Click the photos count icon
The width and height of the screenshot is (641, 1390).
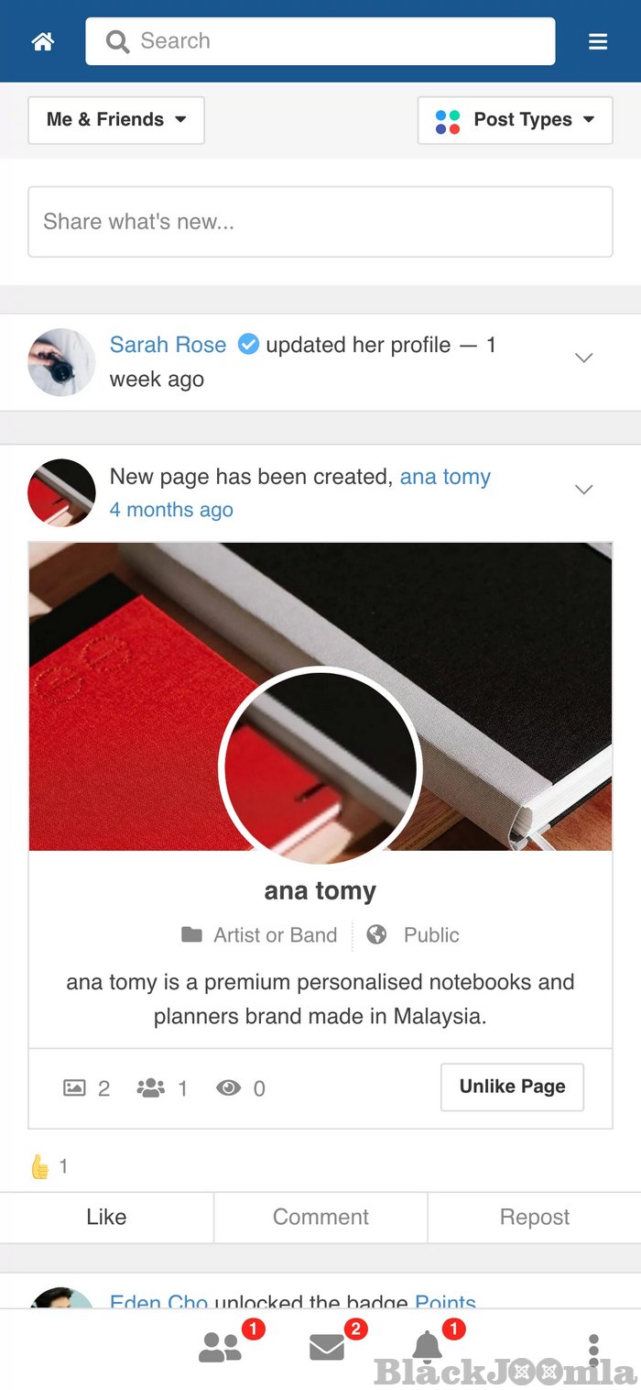pos(74,1088)
